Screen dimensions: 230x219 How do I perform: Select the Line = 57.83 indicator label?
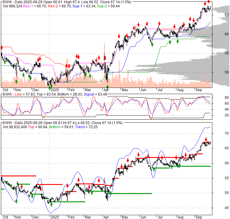tap(25, 94)
